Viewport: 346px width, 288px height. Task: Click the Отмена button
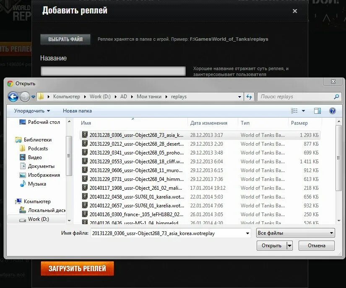pyautogui.click(x=316, y=246)
